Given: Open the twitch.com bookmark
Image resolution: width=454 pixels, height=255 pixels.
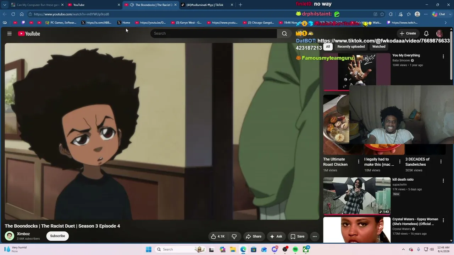Looking at the screenshot, I should (402, 23).
